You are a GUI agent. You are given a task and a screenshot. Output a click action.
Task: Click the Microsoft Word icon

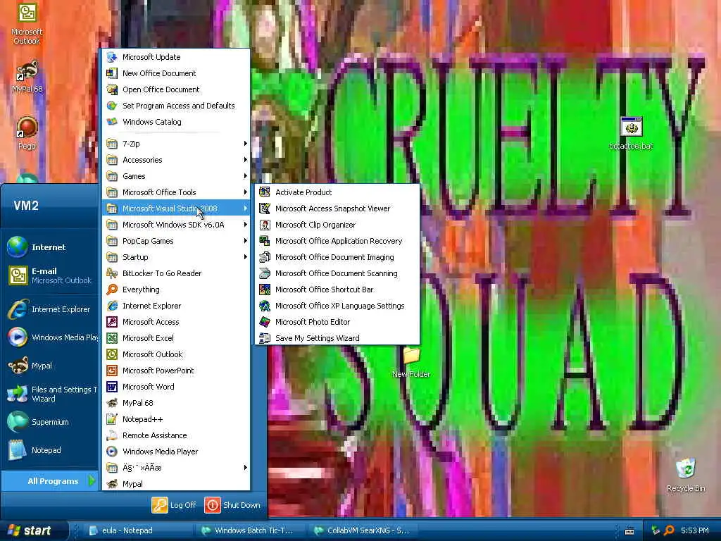coord(112,387)
